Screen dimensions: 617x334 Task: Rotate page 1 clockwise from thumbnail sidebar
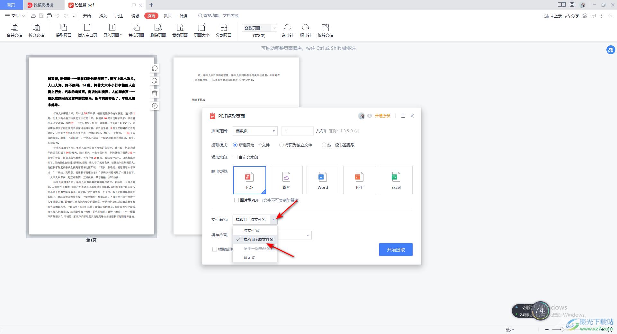pos(155,81)
